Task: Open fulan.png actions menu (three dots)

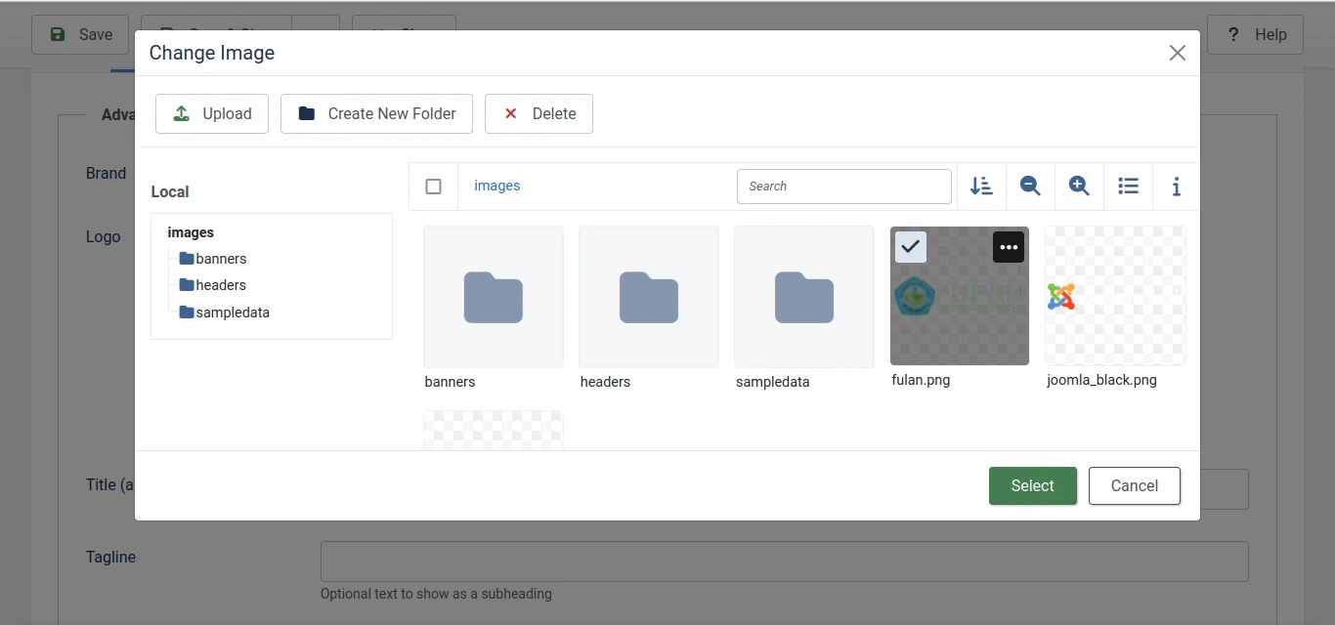Action: [x=1009, y=247]
